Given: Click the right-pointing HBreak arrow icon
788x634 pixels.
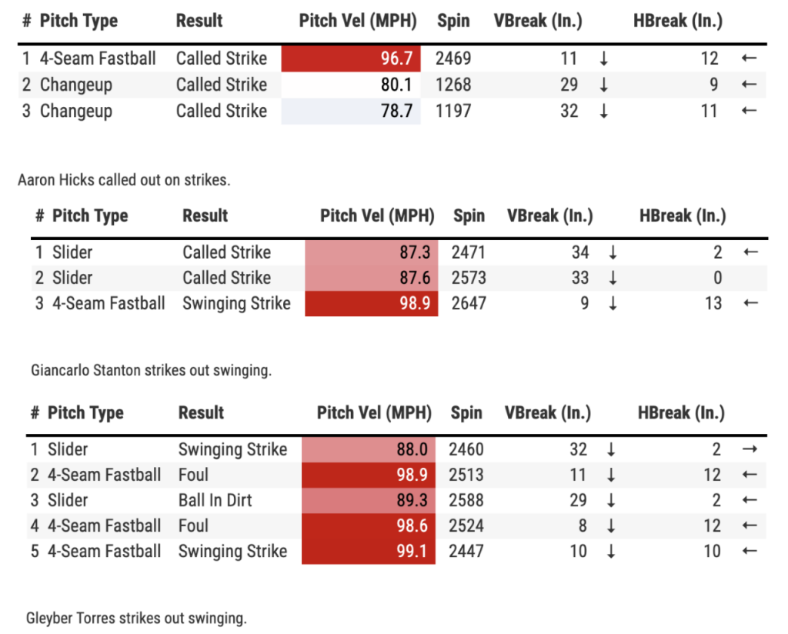Looking at the screenshot, I should point(750,449).
